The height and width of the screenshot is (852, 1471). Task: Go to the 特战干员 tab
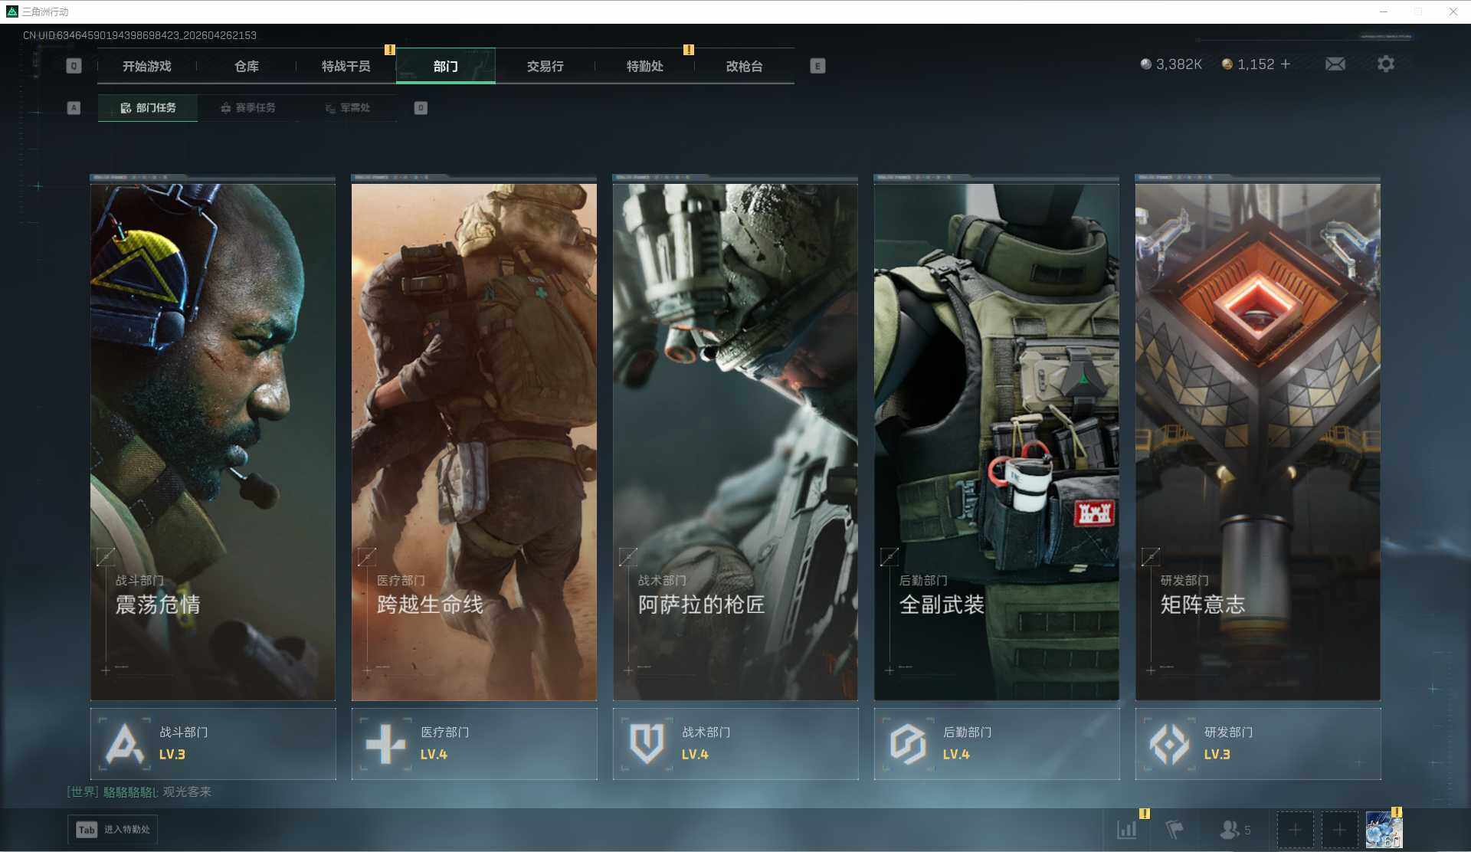coord(346,67)
